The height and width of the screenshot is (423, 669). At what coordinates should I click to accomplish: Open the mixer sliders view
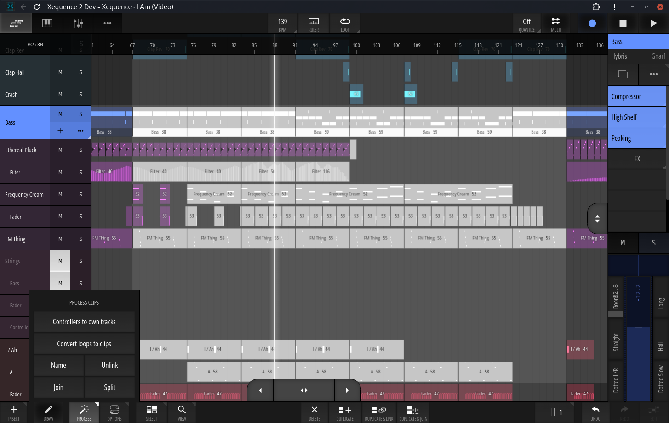tap(78, 23)
